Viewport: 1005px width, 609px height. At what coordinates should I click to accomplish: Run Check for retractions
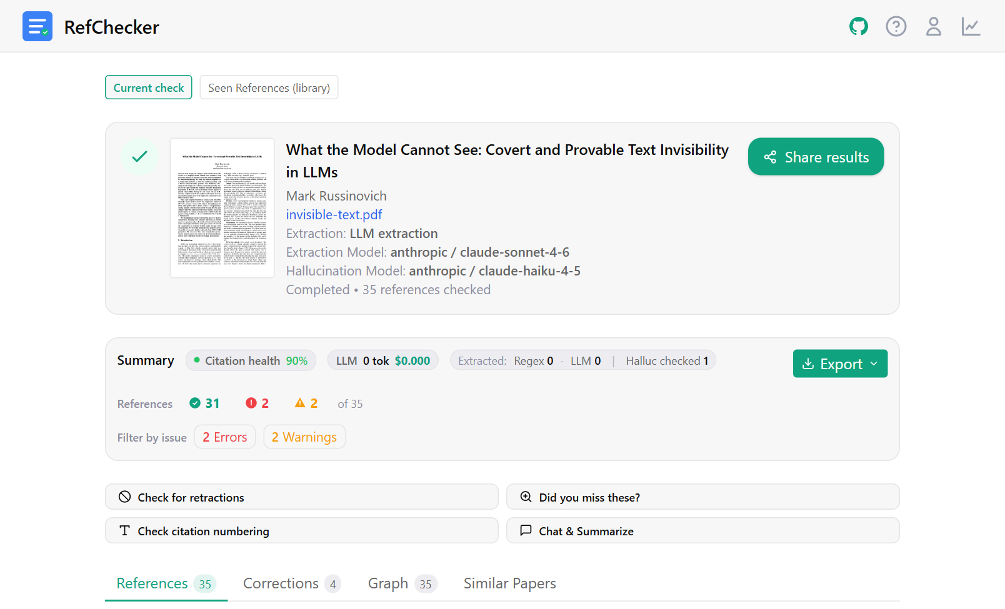[302, 497]
